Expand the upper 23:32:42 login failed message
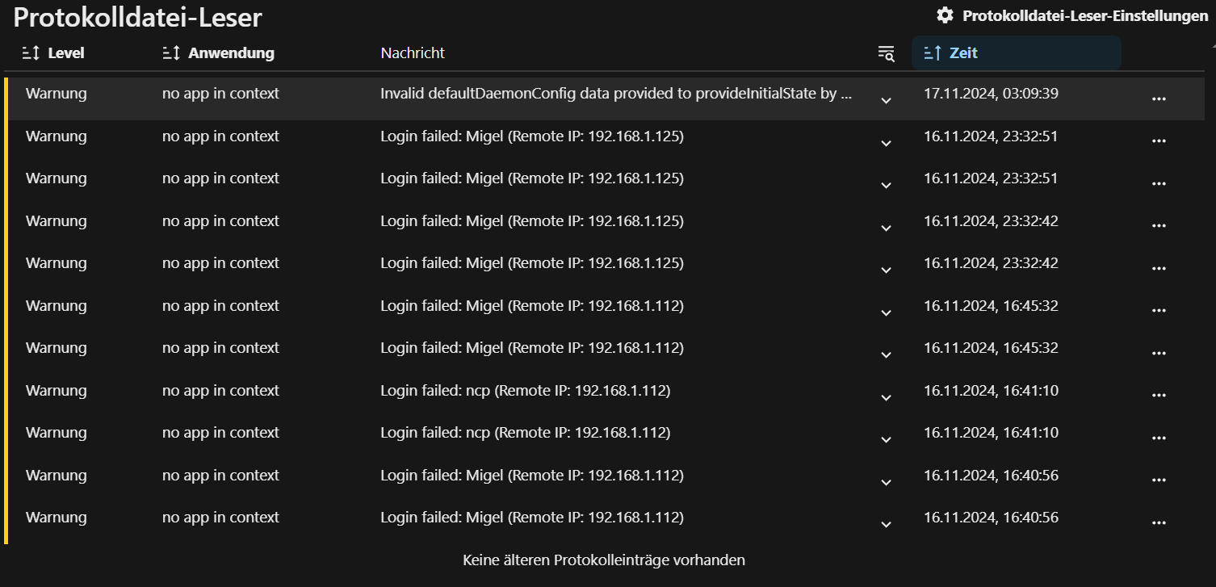 click(886, 229)
